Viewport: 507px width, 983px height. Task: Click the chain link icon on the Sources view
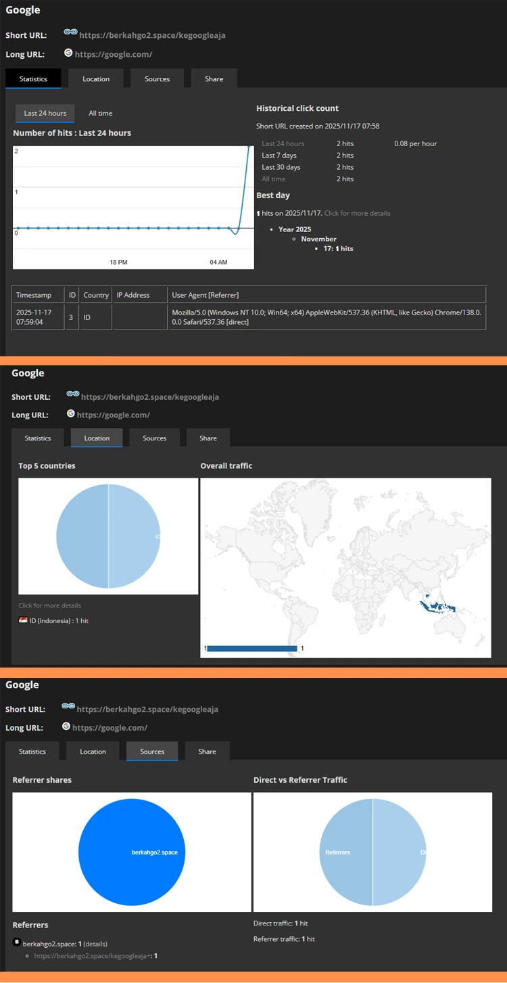click(68, 706)
